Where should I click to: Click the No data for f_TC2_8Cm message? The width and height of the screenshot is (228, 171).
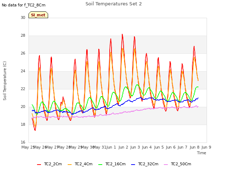pos(24,5)
